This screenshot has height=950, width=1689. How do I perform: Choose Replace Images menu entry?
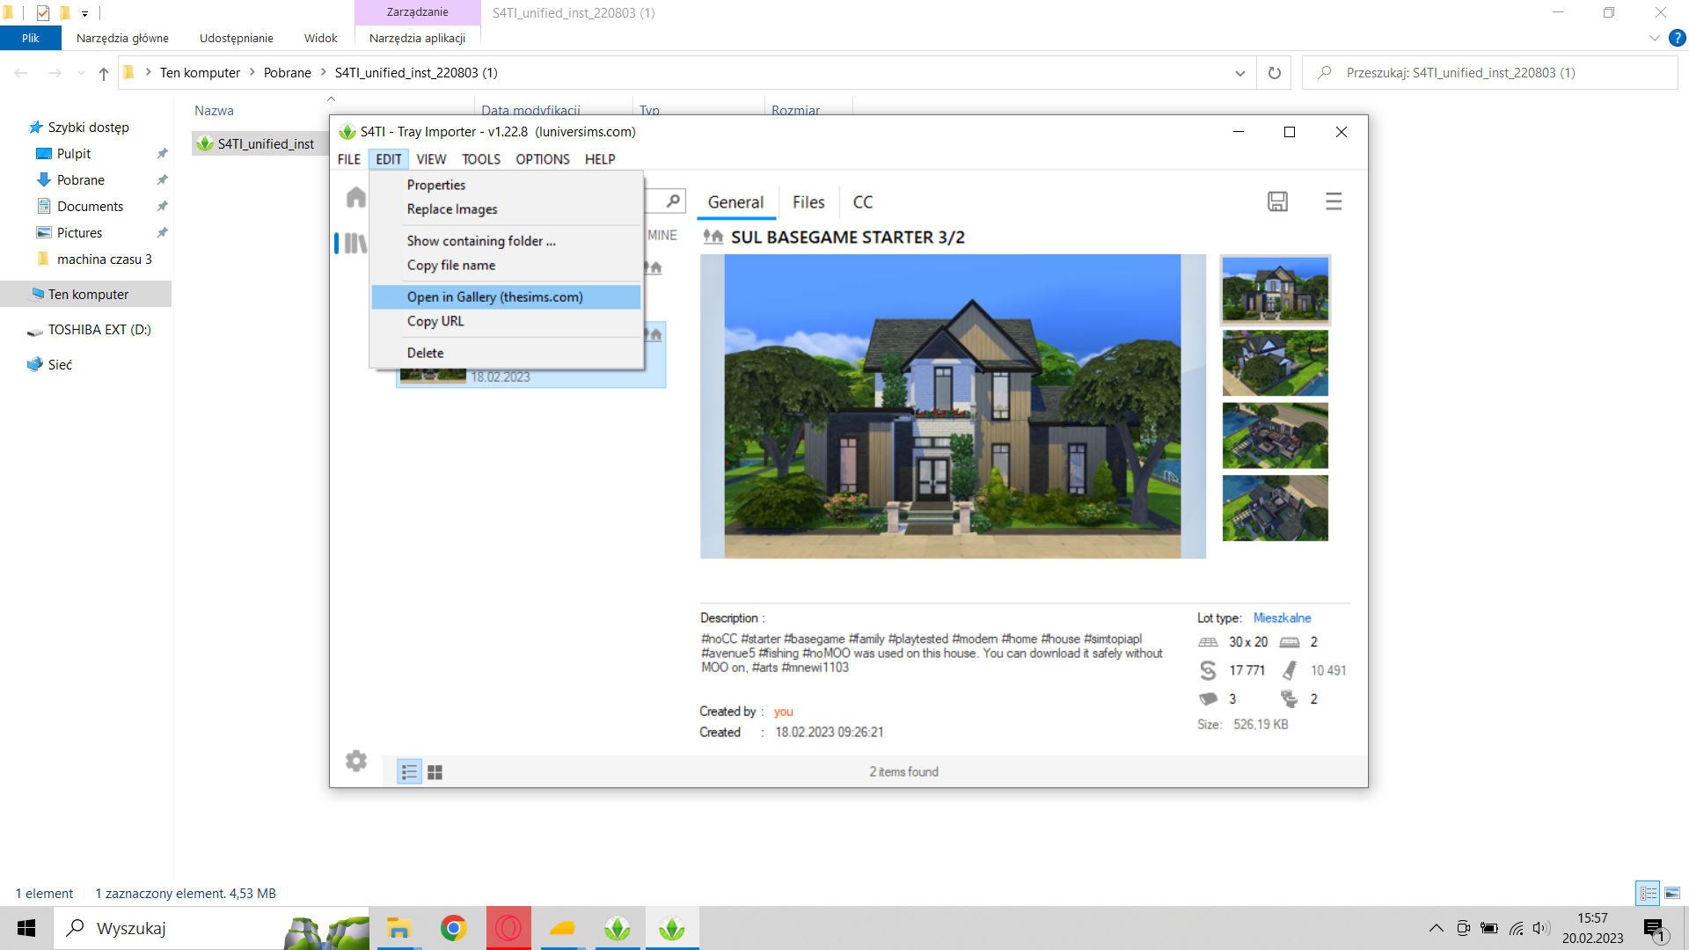coord(452,209)
